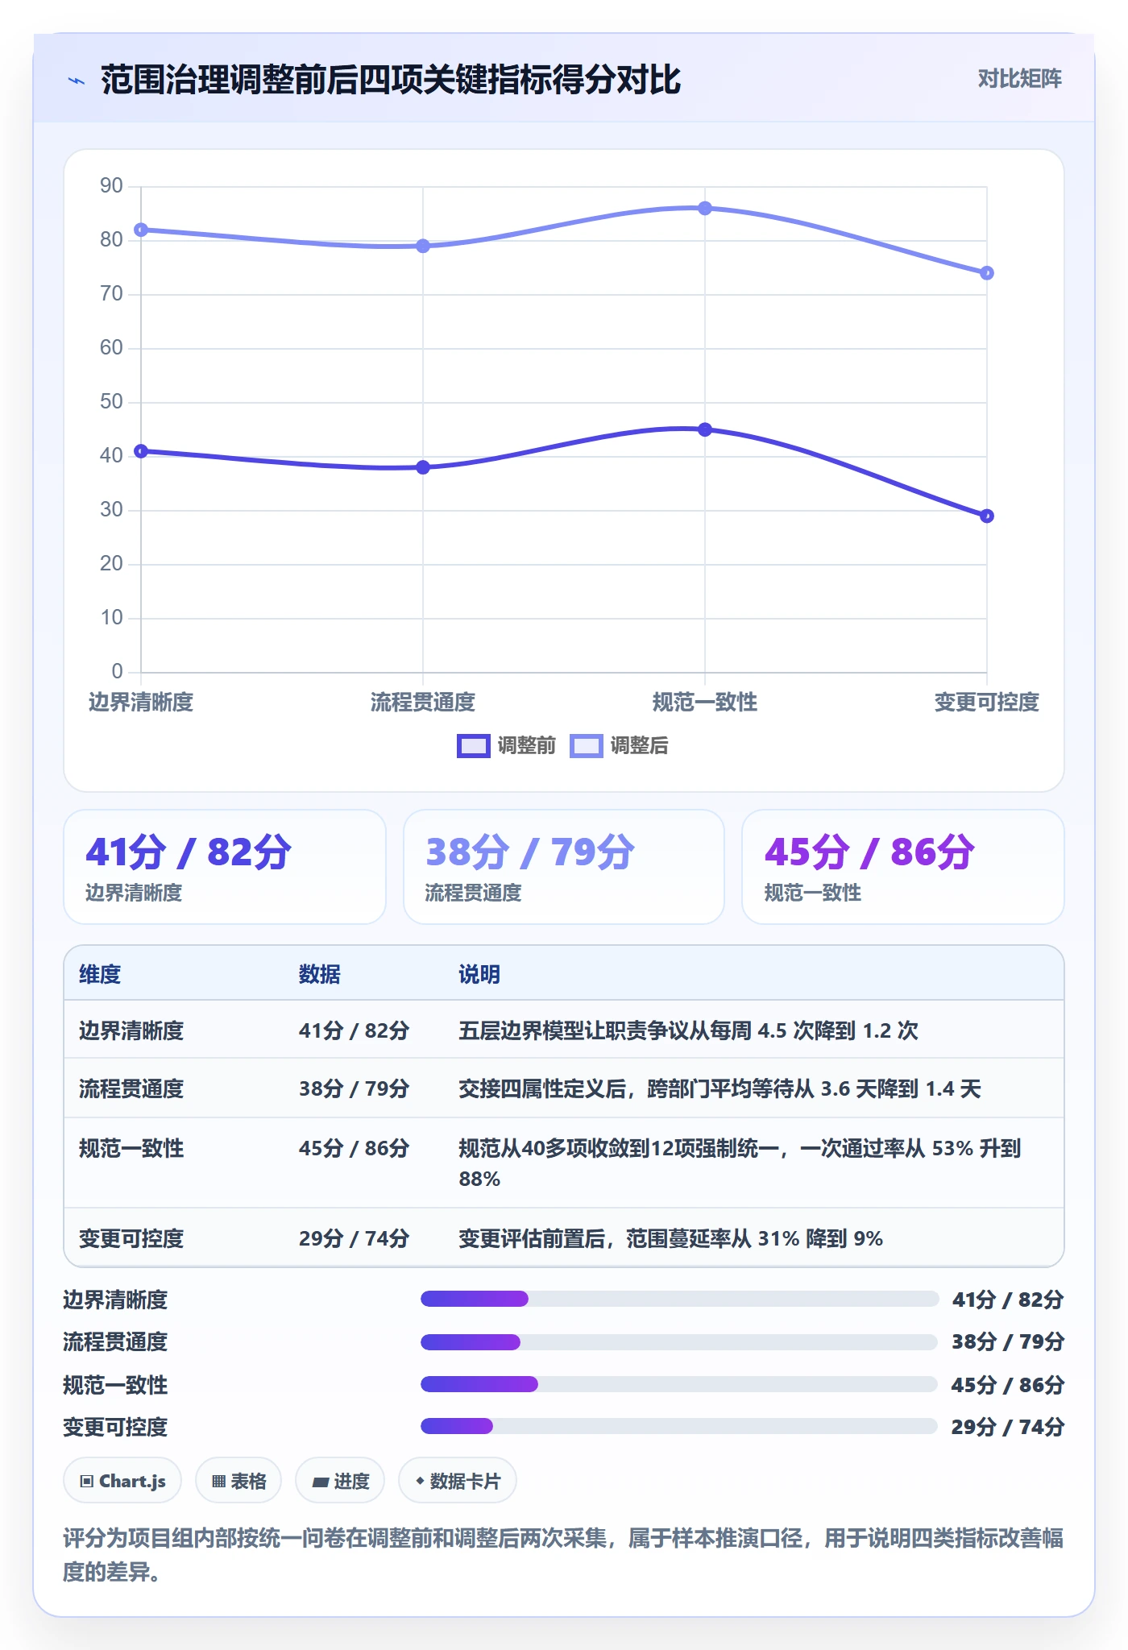1128x1650 pixels.
Task: Click the 调整前 point at 边界清晰度
Action: [141, 451]
